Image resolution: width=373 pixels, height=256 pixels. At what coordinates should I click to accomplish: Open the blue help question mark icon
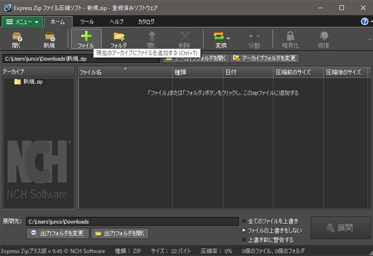tap(365, 21)
